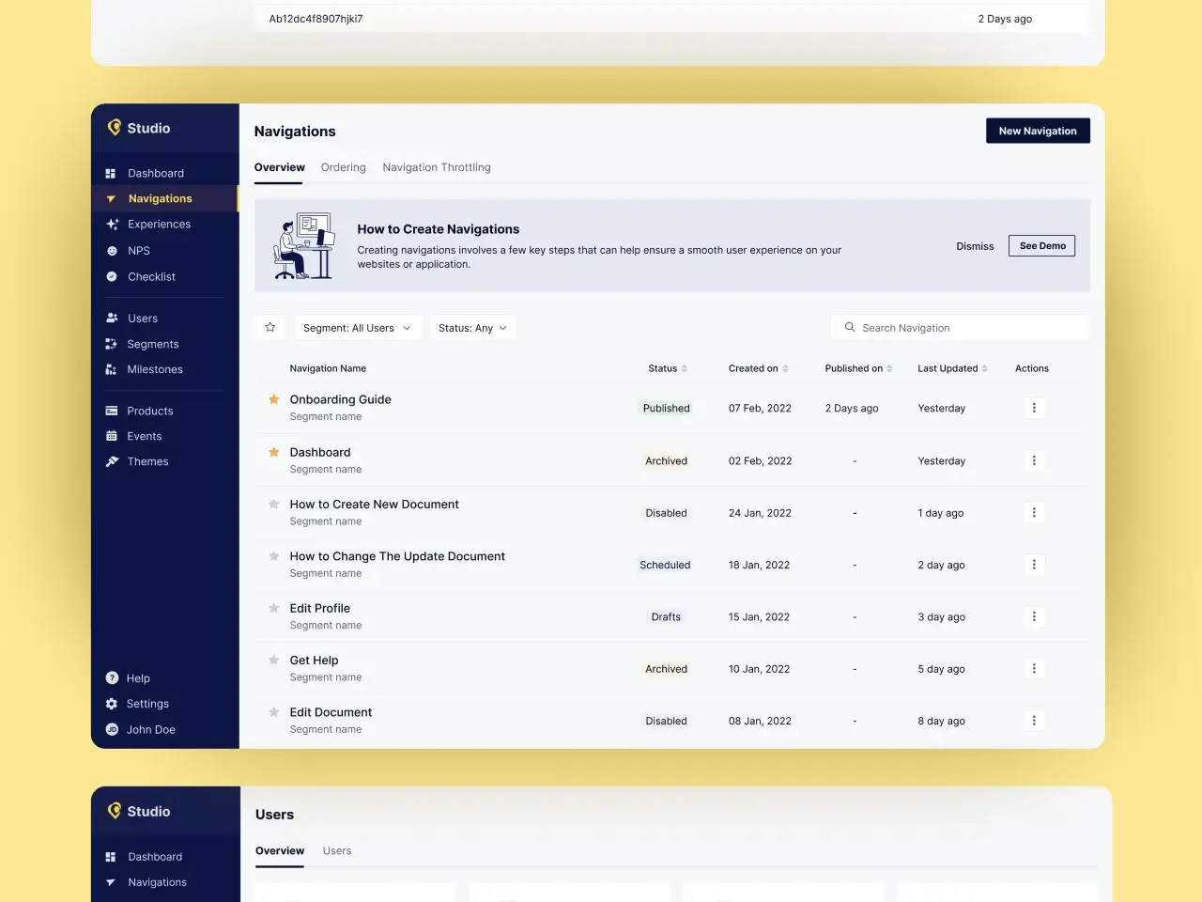The height and width of the screenshot is (902, 1202).
Task: Select the Segments sidebar icon
Action: tap(112, 344)
